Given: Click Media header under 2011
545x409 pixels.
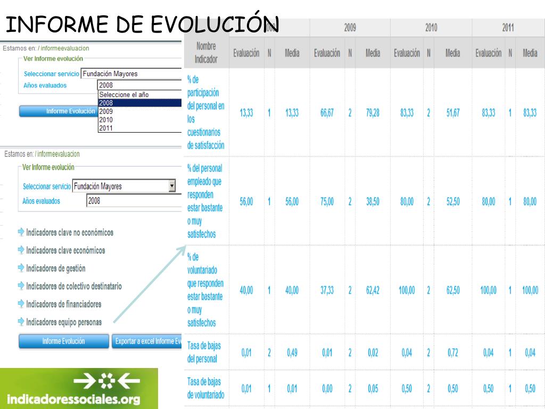Looking at the screenshot, I should click(530, 53).
